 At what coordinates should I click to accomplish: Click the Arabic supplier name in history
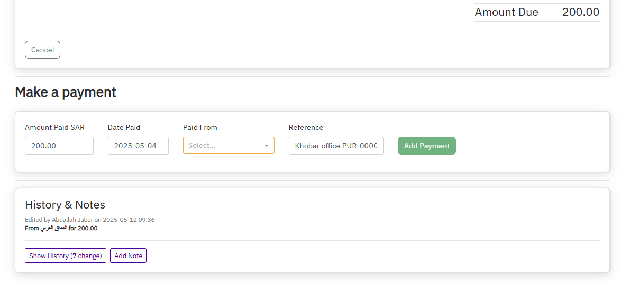tap(54, 229)
